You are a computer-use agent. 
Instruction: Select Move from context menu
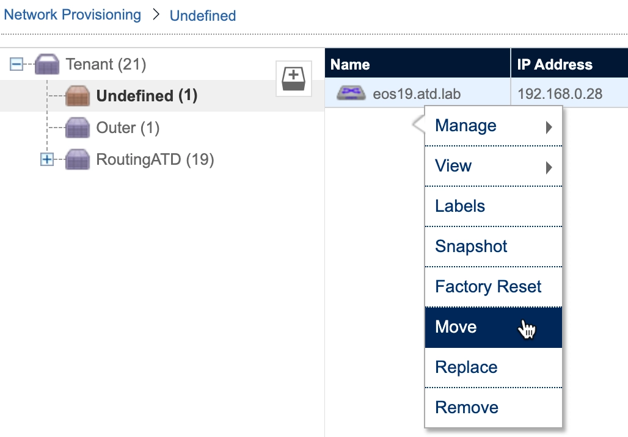tap(456, 327)
